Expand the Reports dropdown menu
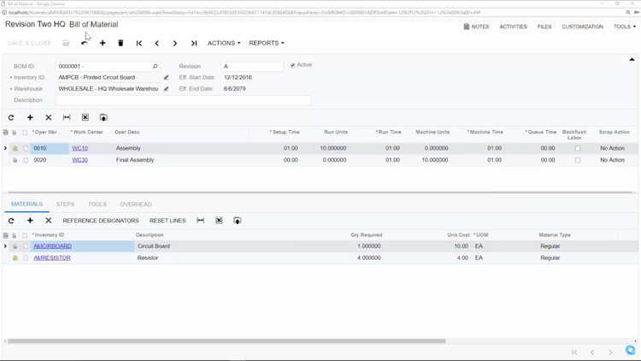The height and width of the screenshot is (361, 641). click(266, 43)
